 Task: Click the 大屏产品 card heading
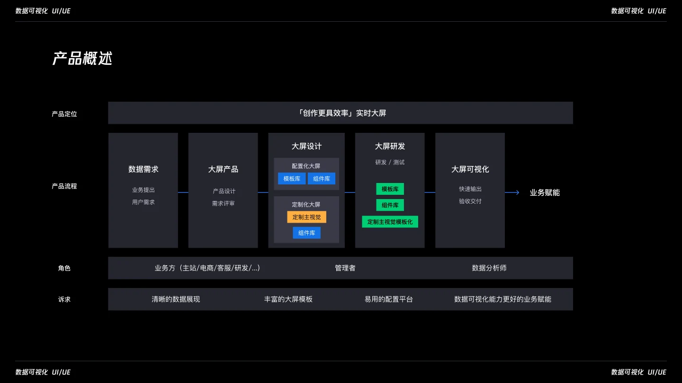(x=223, y=169)
